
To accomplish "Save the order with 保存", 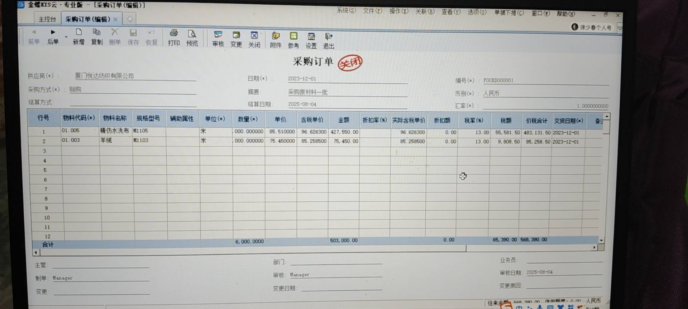I will (x=133, y=38).
